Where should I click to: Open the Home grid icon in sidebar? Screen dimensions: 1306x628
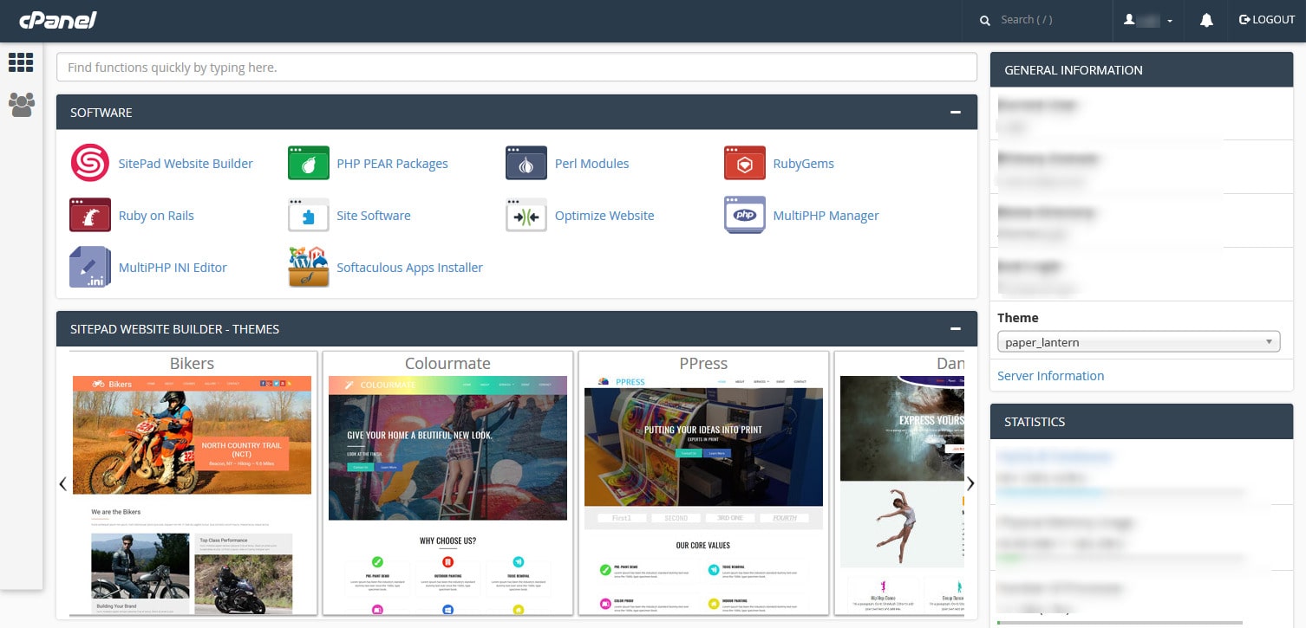(x=21, y=62)
